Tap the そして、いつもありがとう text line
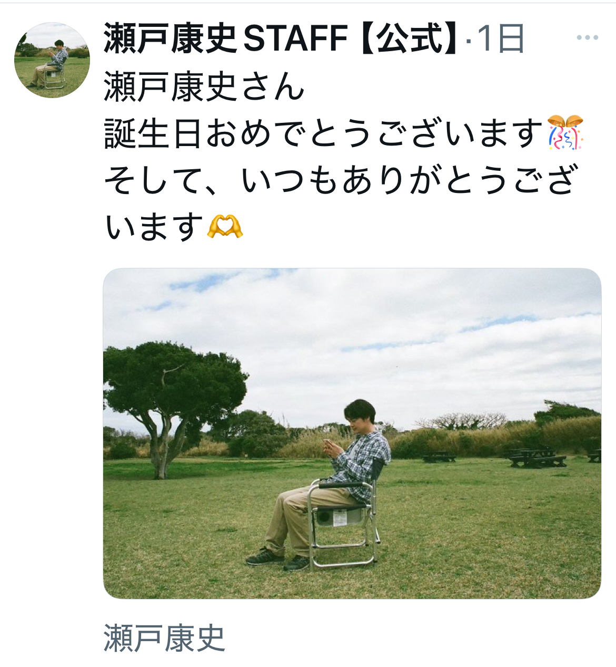Image resolution: width=616 pixels, height=667 pixels. click(341, 179)
